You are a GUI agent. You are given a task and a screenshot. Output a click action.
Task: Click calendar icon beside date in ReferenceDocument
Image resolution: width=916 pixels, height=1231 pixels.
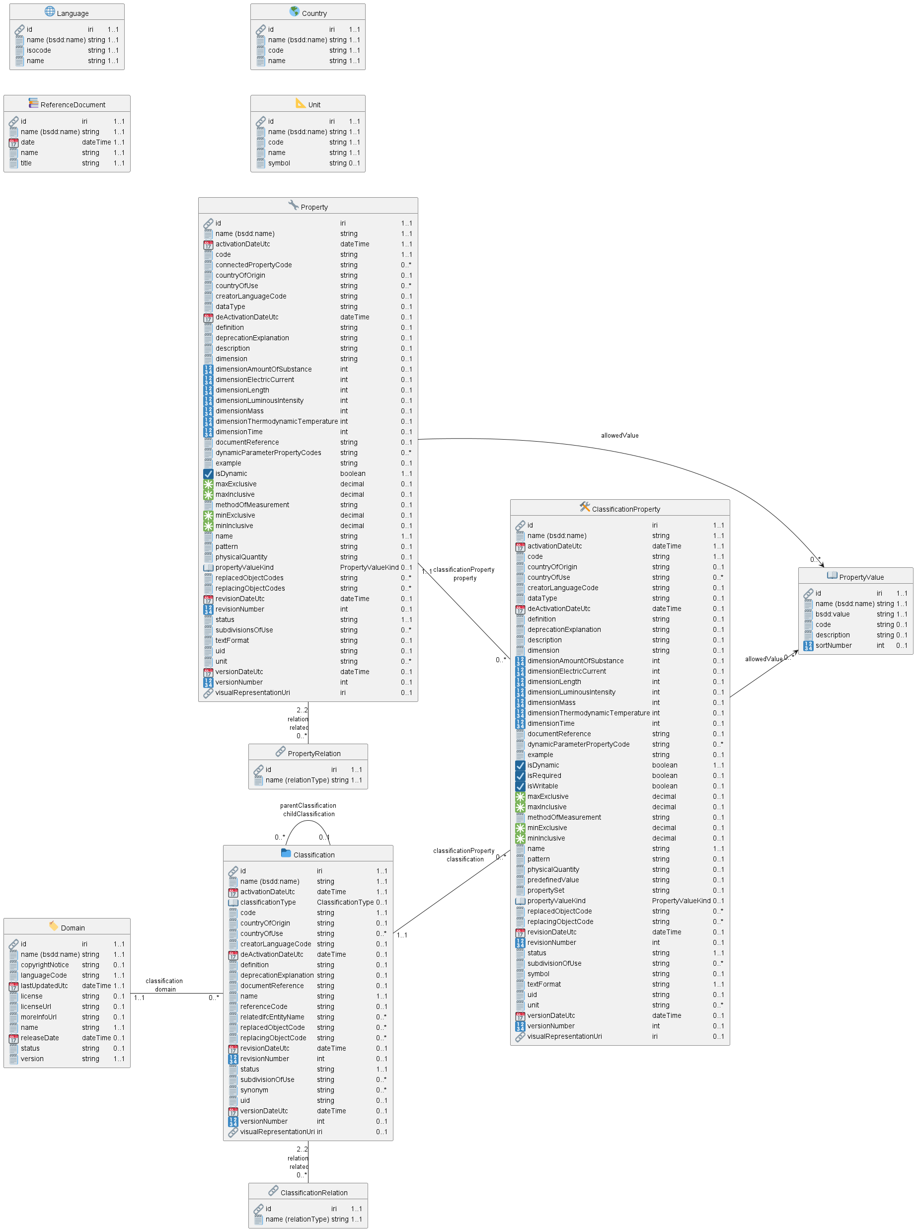tap(13, 143)
